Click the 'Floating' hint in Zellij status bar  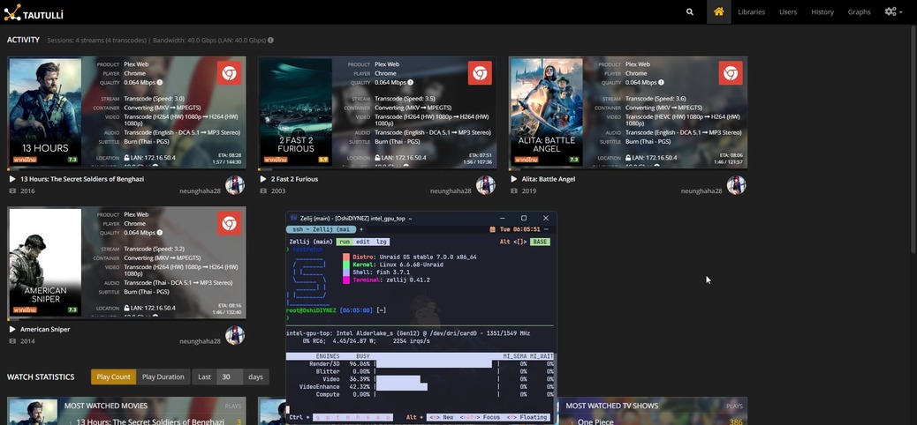click(x=533, y=417)
